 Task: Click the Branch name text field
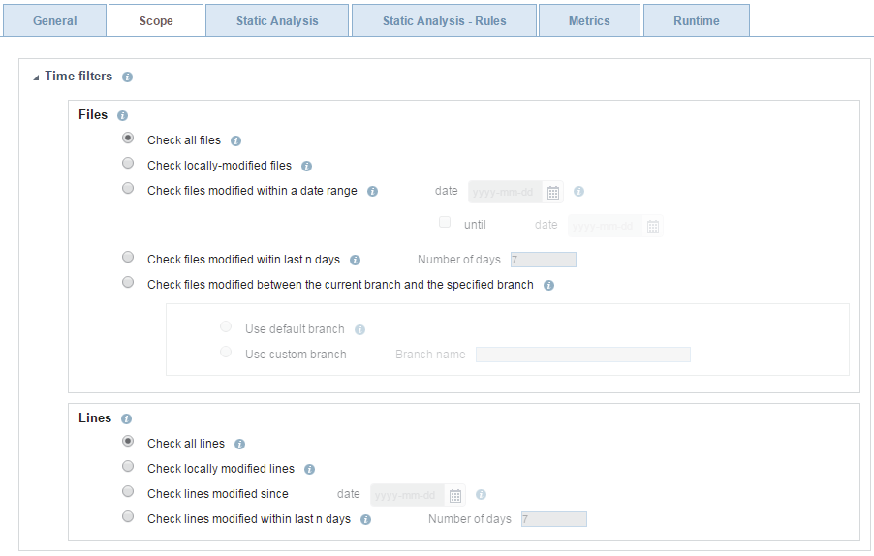tap(583, 355)
